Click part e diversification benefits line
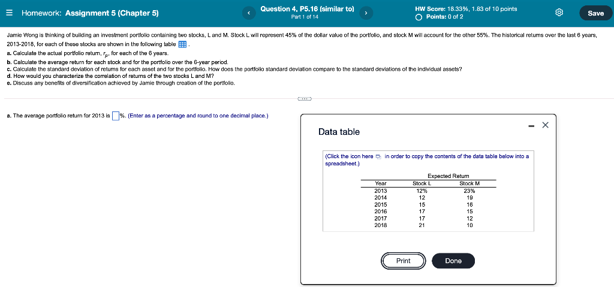 [121, 83]
